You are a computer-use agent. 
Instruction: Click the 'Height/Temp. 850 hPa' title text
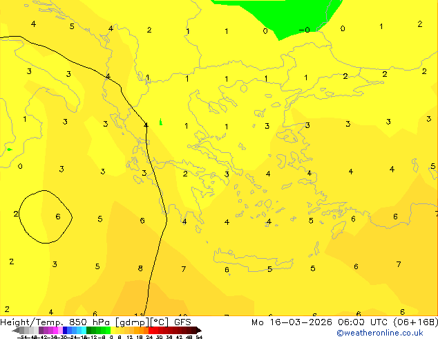pos(55,322)
